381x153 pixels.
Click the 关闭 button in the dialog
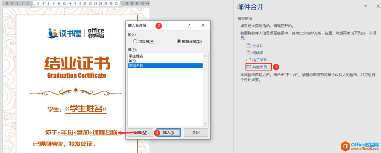click(196, 133)
